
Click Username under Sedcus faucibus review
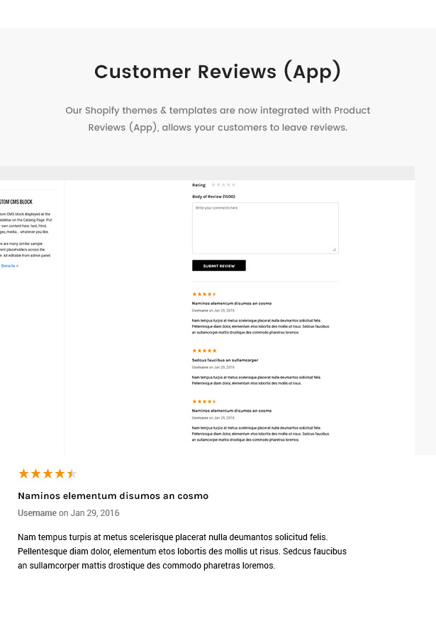tap(200, 368)
